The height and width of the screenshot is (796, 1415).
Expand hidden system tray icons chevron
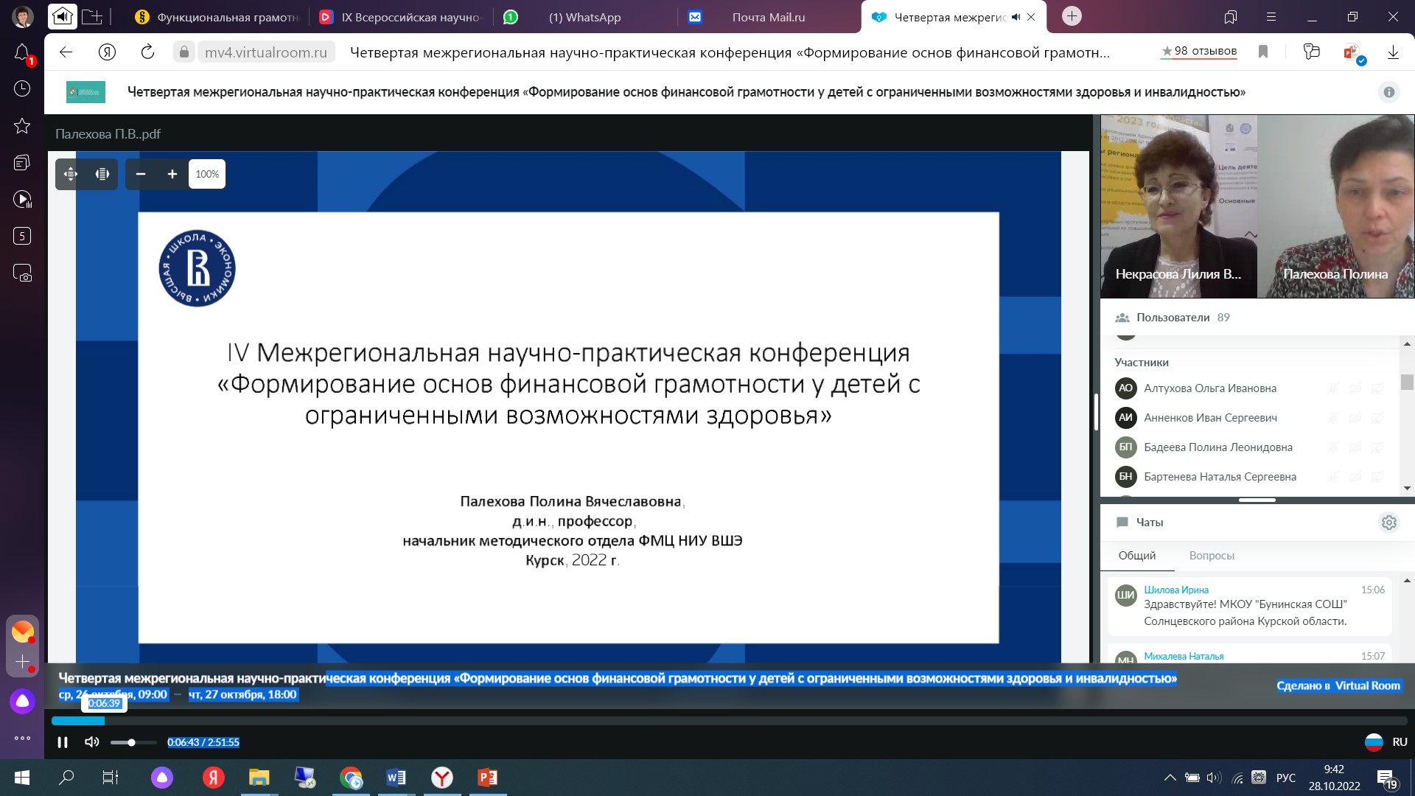(1170, 778)
